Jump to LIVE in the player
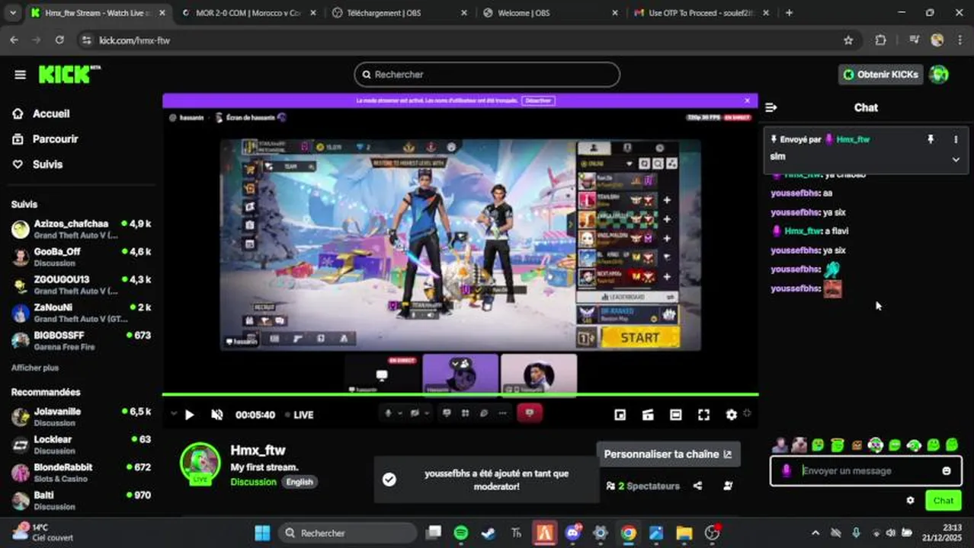The image size is (974, 548). [x=300, y=415]
